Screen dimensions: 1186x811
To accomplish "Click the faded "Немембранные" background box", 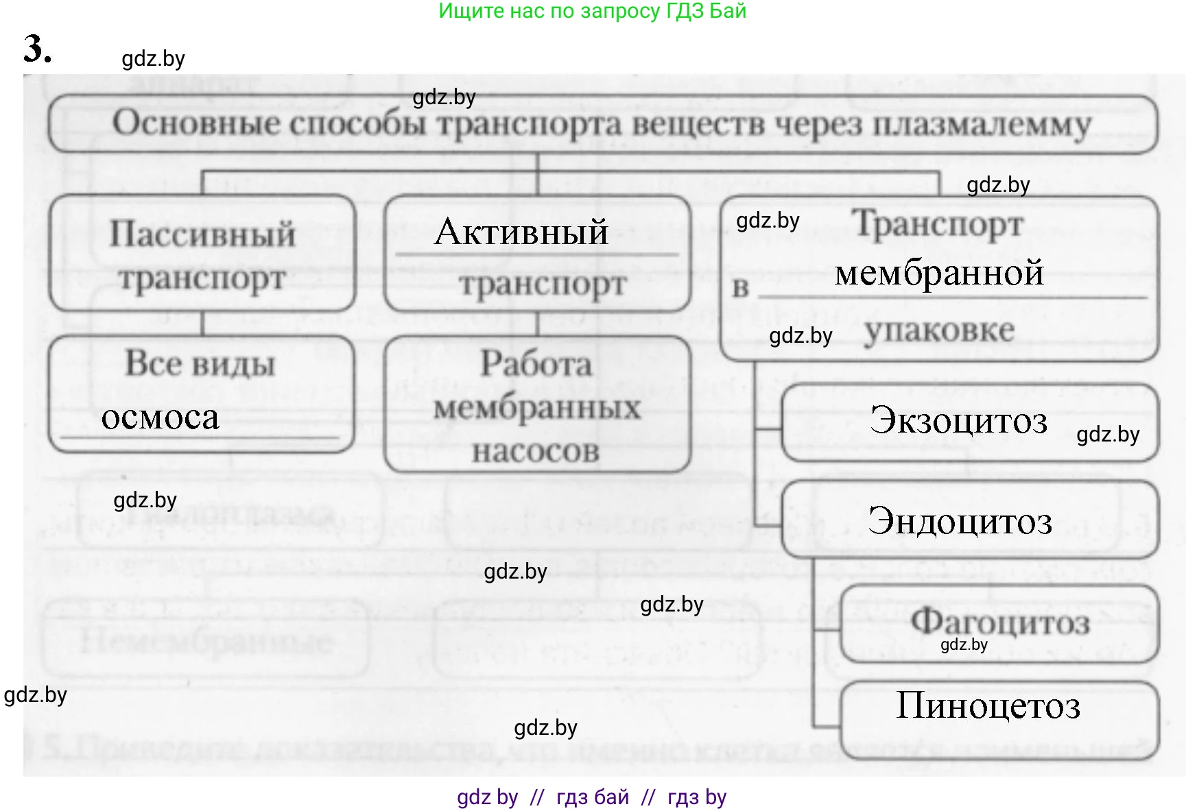I will coord(206,641).
